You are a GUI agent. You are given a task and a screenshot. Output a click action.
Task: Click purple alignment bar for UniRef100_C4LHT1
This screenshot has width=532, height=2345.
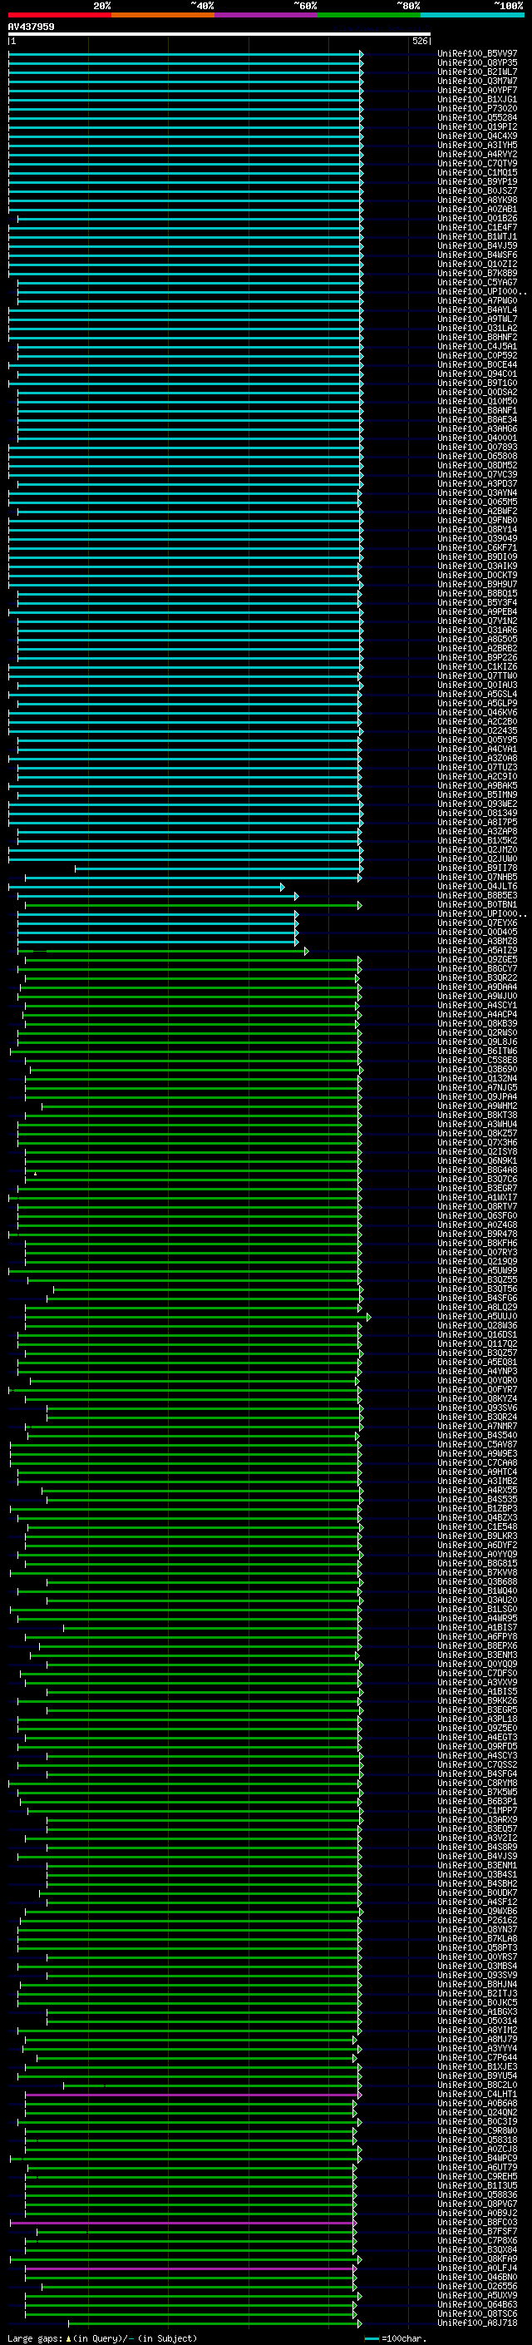[193, 2095]
